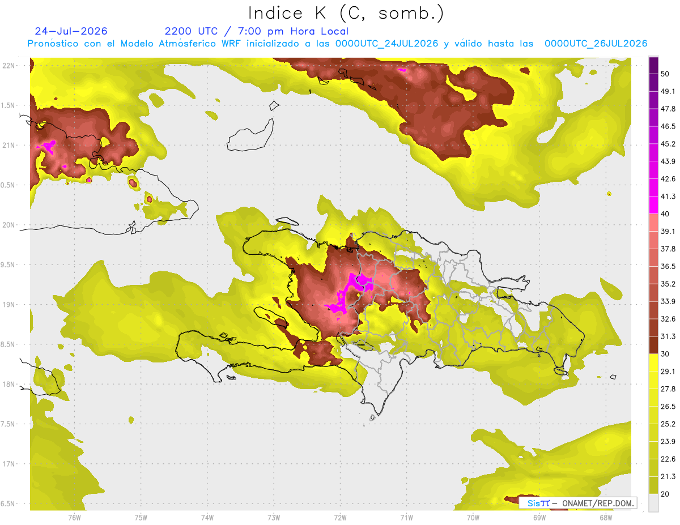Click the colorbar value '47.8'
Image resolution: width=680 pixels, height=525 pixels.
pyautogui.click(x=667, y=109)
